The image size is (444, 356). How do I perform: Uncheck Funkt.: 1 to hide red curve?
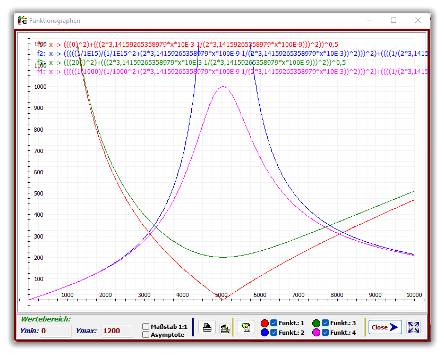tap(274, 323)
